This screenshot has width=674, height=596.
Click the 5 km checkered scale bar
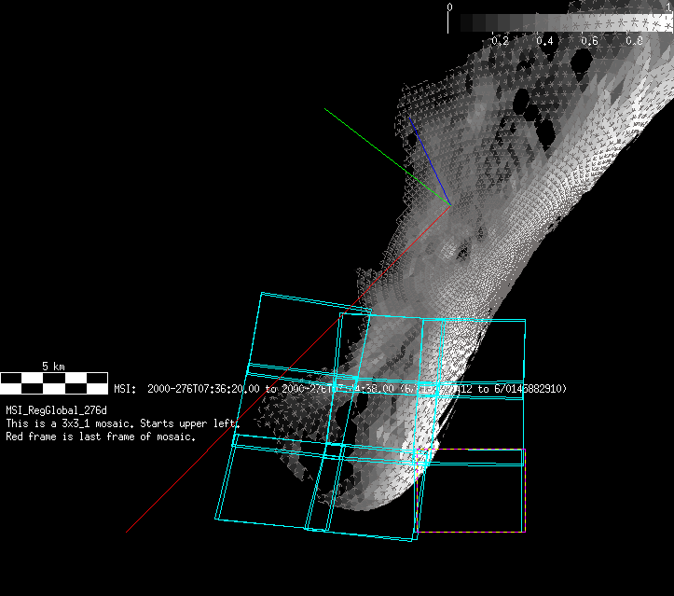(x=54, y=382)
